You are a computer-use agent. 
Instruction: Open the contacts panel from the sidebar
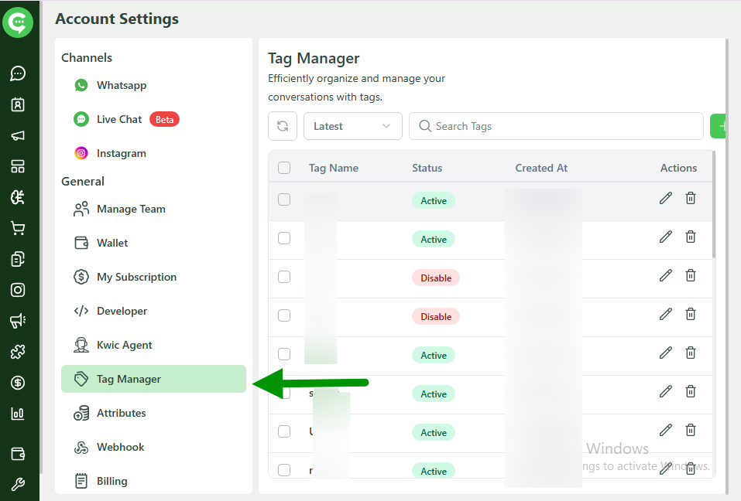(x=19, y=104)
